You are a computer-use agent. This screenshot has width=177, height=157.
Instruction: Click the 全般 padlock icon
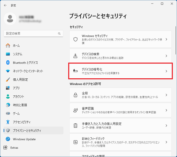[75, 95]
